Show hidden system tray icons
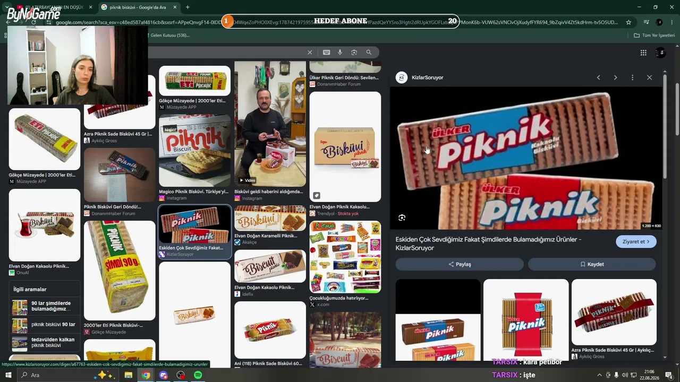The width and height of the screenshot is (680, 382). point(600,375)
